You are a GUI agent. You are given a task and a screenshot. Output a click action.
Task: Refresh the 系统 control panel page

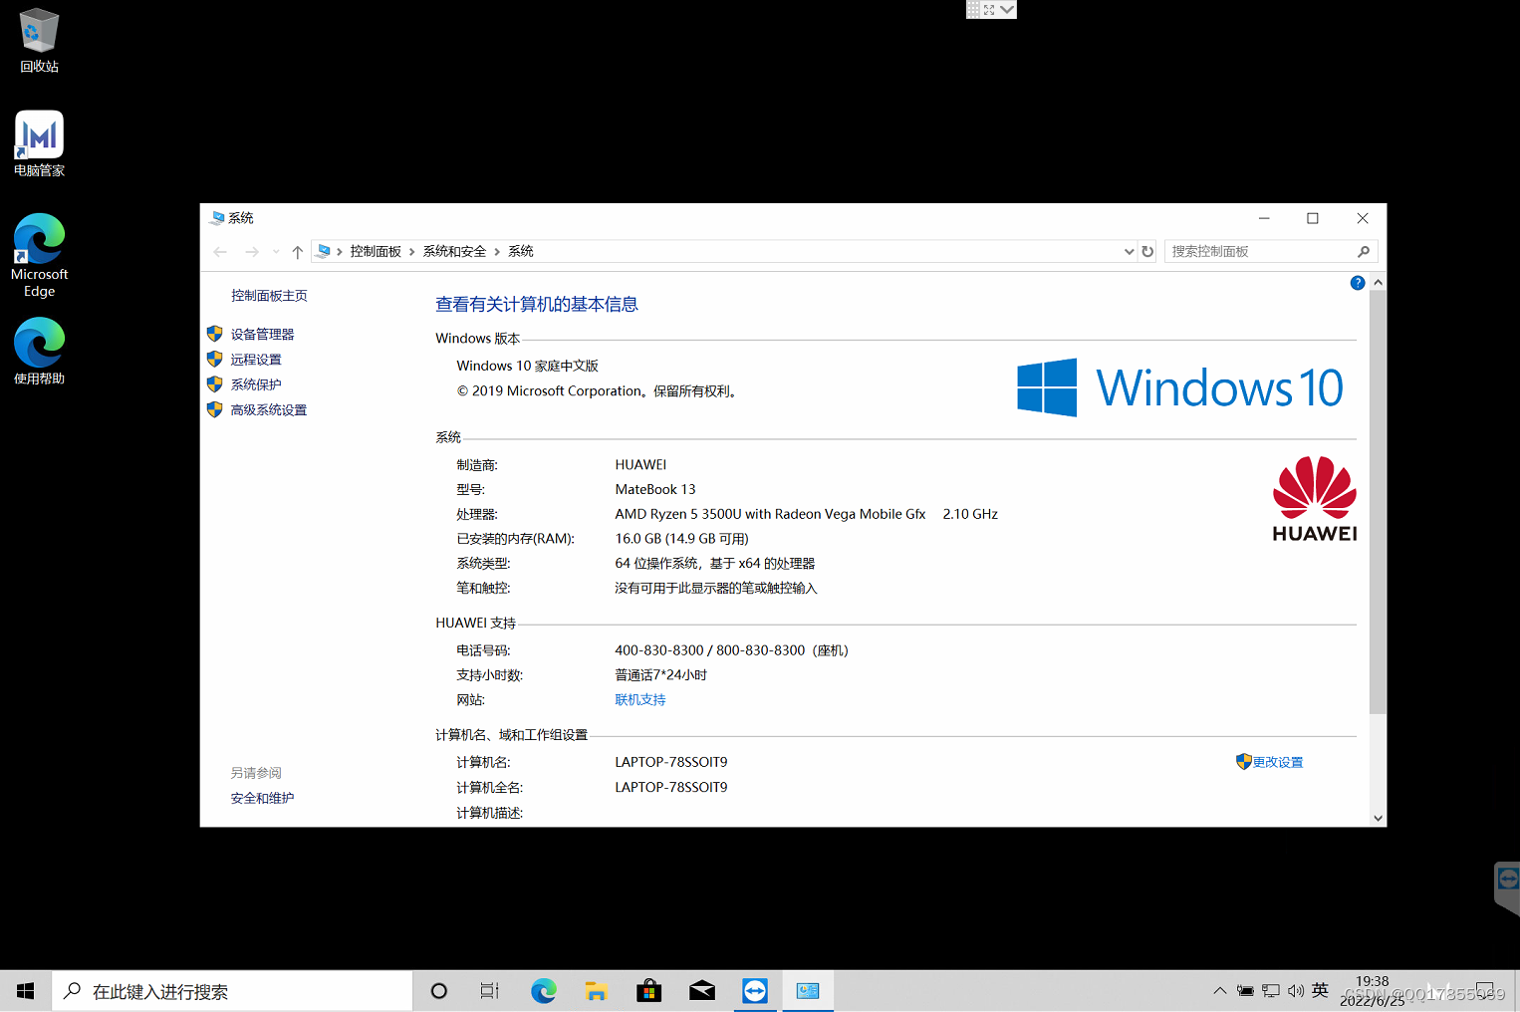pos(1147,252)
